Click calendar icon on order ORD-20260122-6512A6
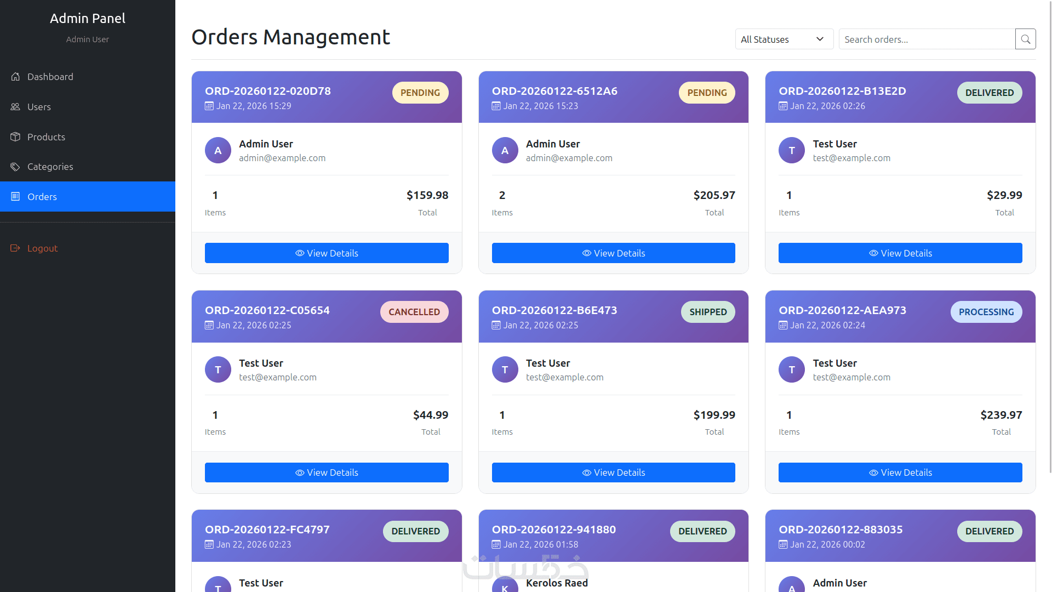The width and height of the screenshot is (1052, 592). click(496, 106)
